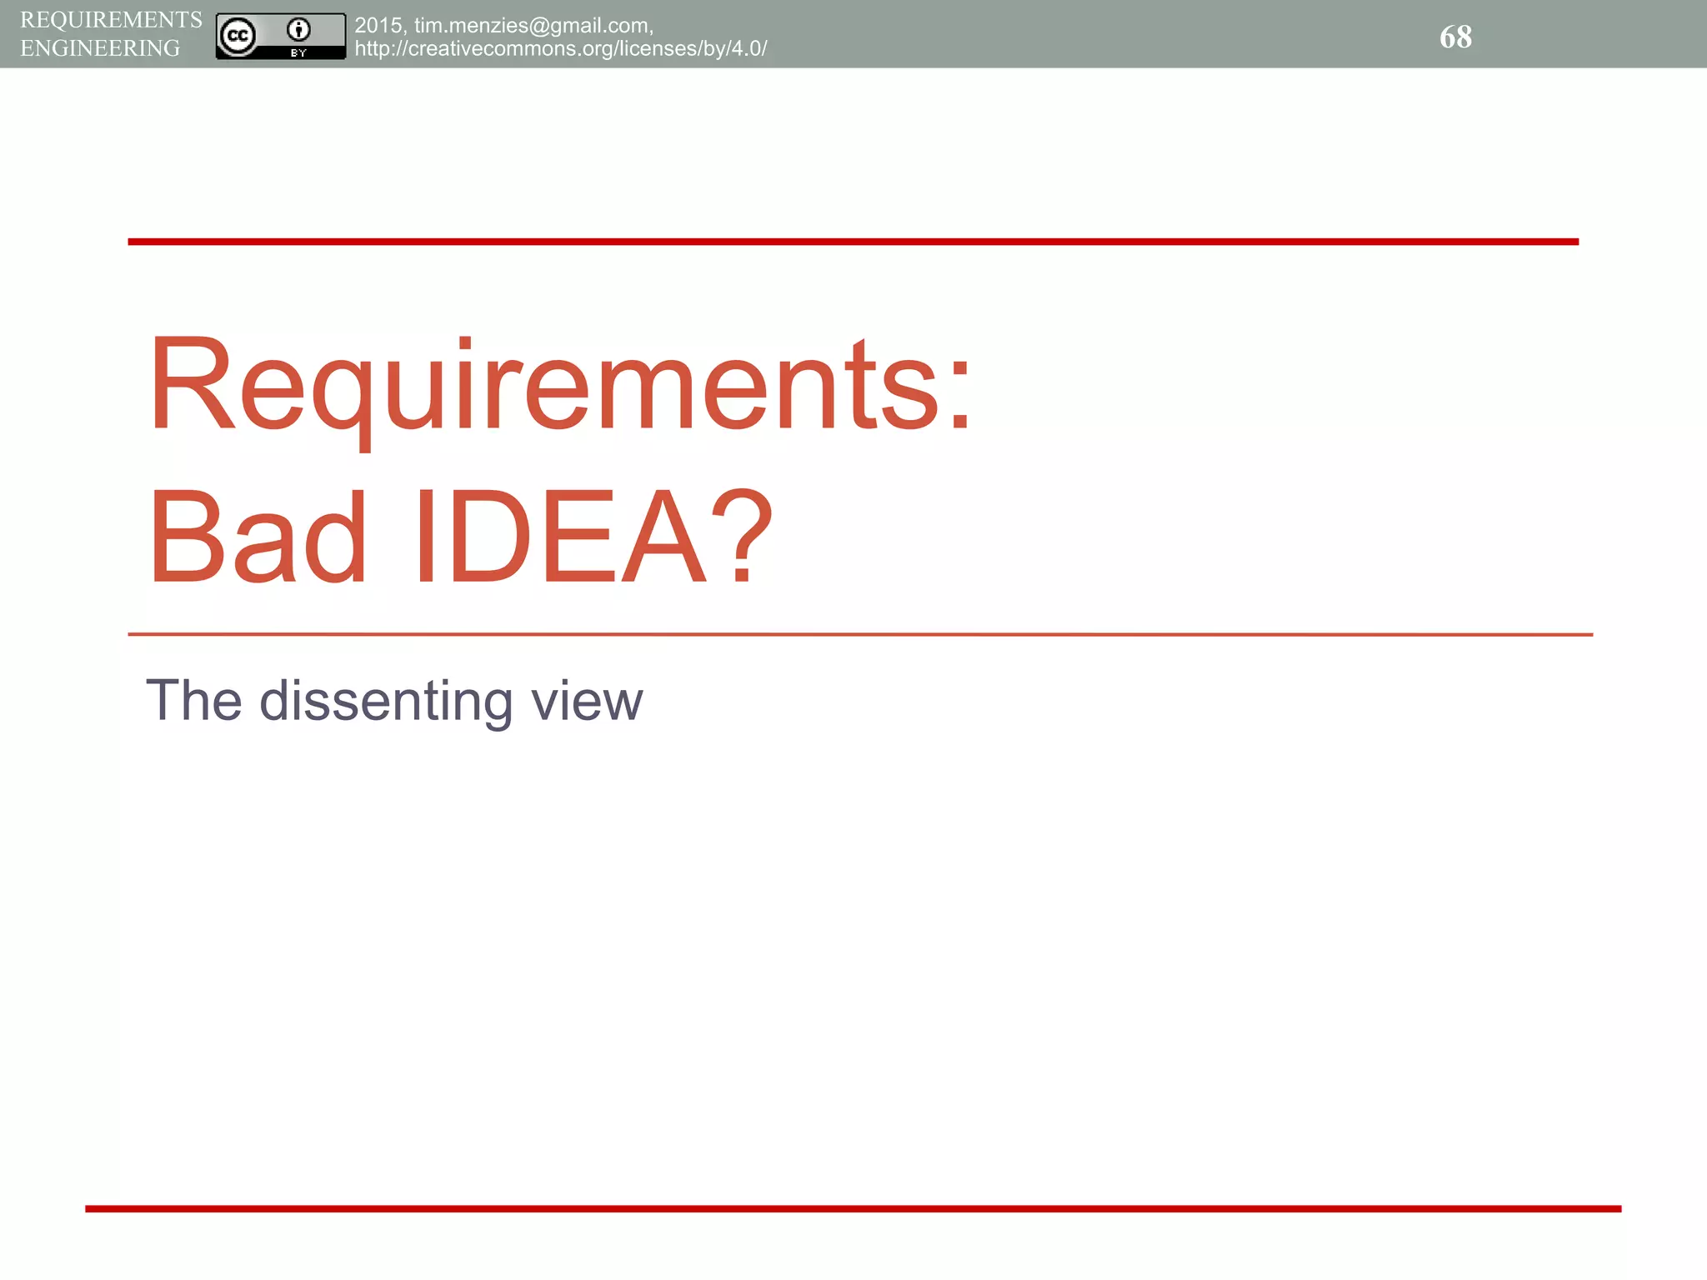
Task: Select the '2015, tim.menzies@gmail.com,' line
Action: pyautogui.click(x=504, y=26)
